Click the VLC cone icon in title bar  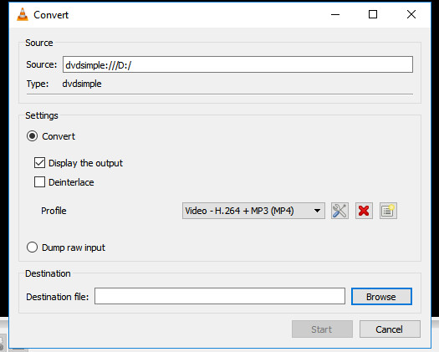click(x=23, y=14)
